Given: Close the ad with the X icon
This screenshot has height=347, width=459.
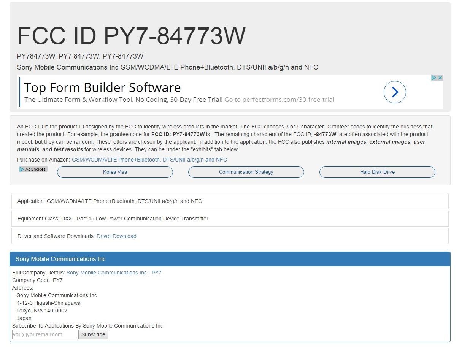Looking at the screenshot, I should point(440,78).
